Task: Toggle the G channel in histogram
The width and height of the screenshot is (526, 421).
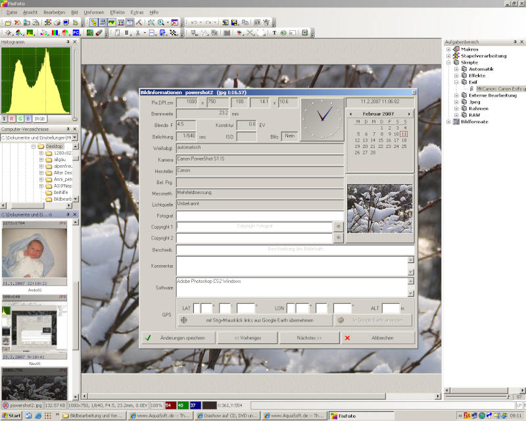Action: tap(20, 118)
